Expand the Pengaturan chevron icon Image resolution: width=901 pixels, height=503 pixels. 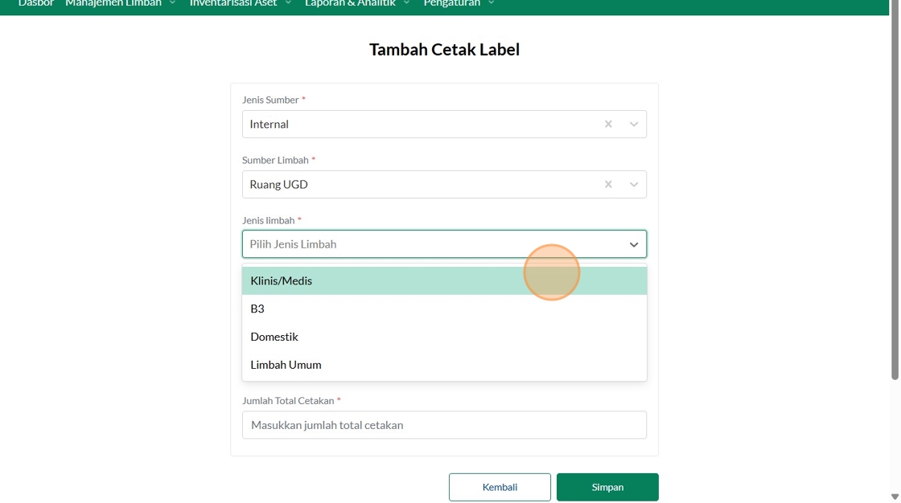coord(491,3)
